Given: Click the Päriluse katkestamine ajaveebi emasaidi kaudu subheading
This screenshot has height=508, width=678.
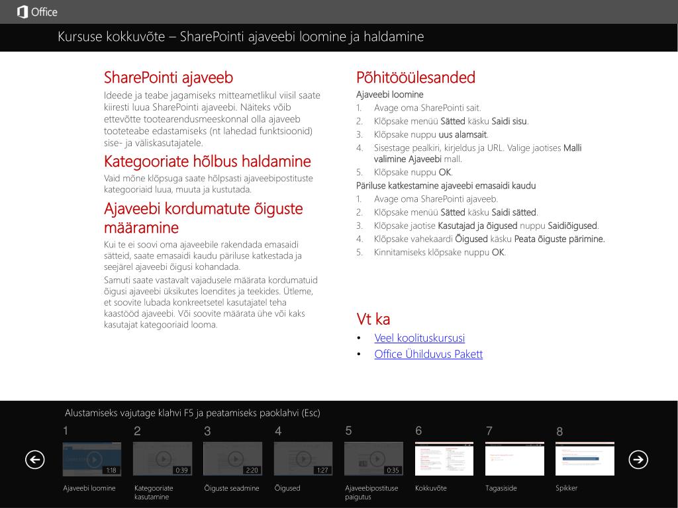Looking at the screenshot, I should click(446, 186).
